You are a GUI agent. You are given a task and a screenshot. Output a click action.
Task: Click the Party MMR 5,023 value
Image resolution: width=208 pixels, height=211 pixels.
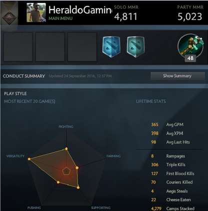point(190,16)
